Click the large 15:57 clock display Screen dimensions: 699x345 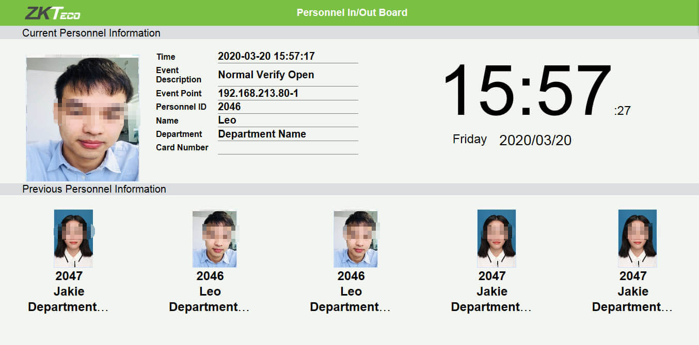coord(527,92)
